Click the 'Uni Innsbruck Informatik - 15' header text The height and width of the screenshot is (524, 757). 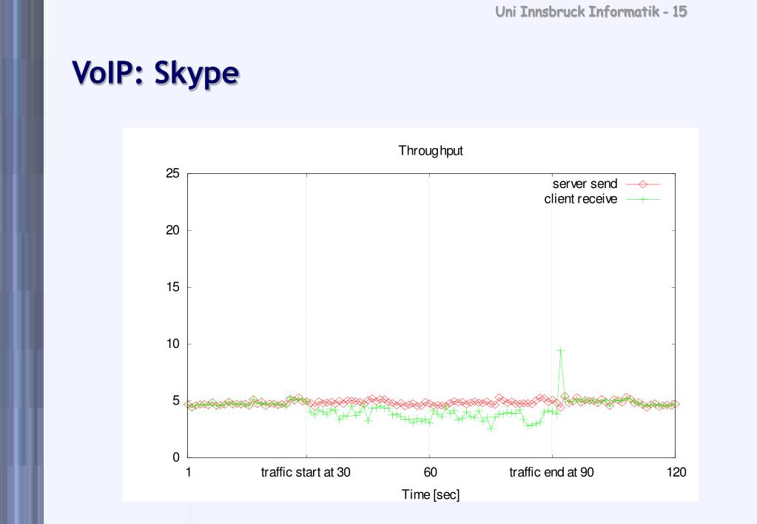[x=591, y=12]
